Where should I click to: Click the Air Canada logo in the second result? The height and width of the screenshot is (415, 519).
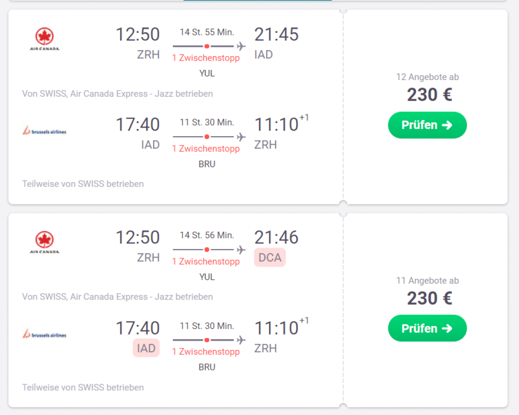click(x=45, y=242)
